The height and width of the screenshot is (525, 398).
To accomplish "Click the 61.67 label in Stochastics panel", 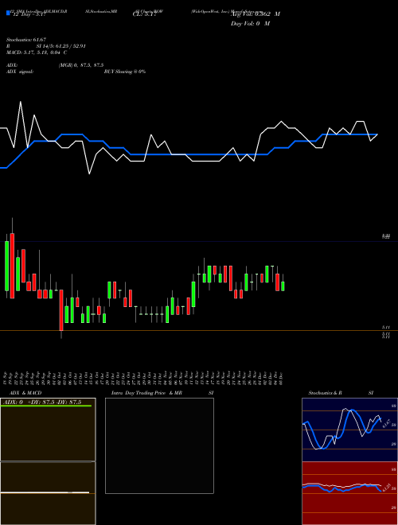I will [x=386, y=423].
